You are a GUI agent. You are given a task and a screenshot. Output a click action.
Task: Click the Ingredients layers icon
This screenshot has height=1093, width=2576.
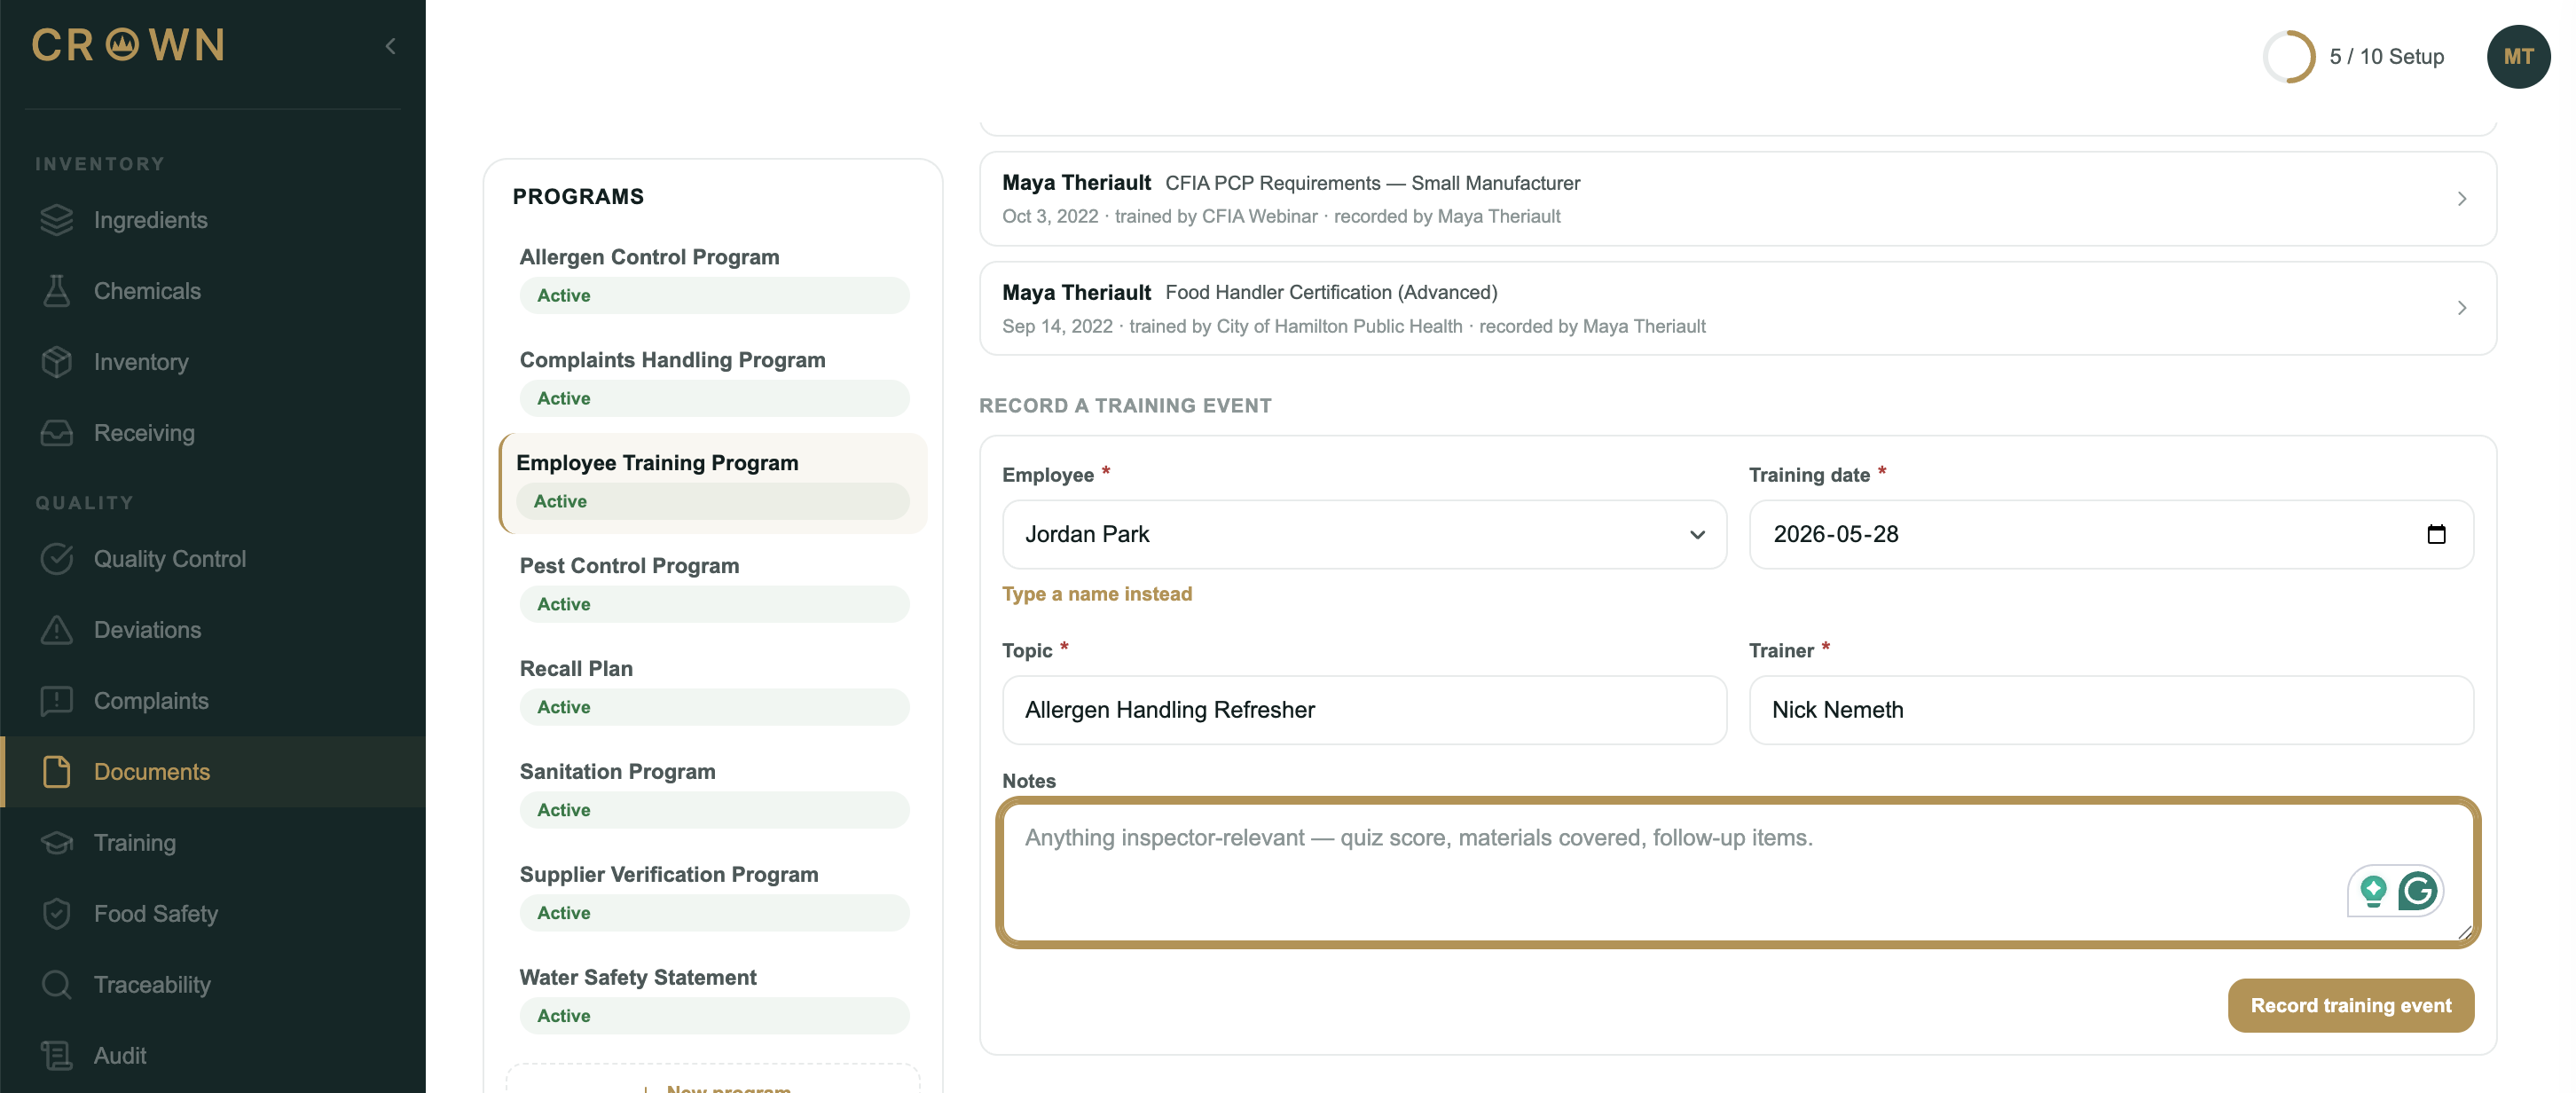[57, 220]
